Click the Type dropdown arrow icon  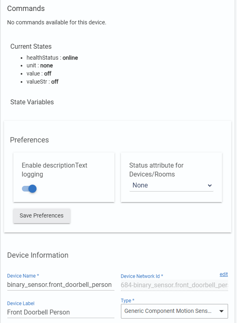pyautogui.click(x=221, y=311)
